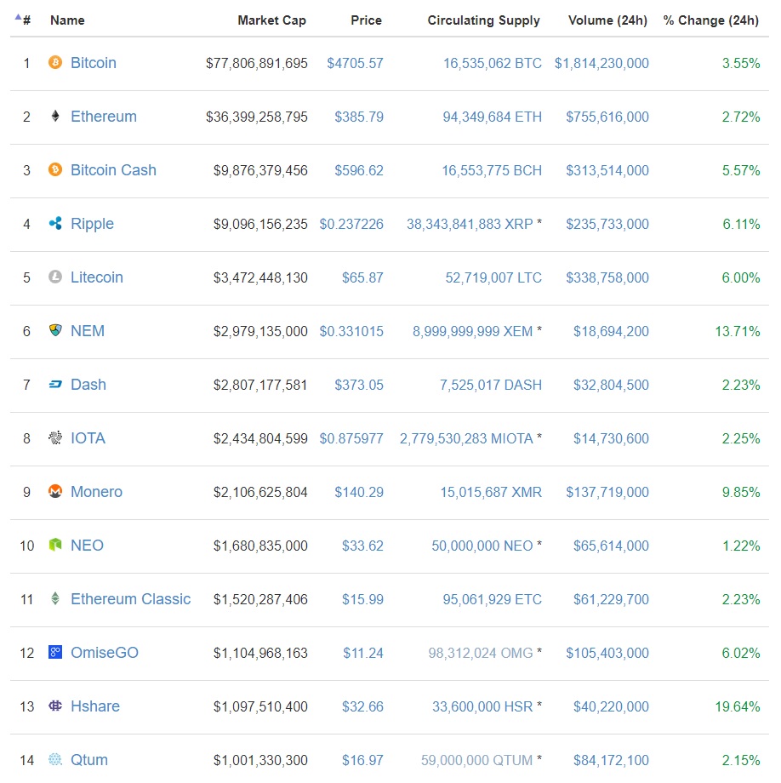781x783 pixels.
Task: Open the Ethereum name link
Action: (103, 117)
